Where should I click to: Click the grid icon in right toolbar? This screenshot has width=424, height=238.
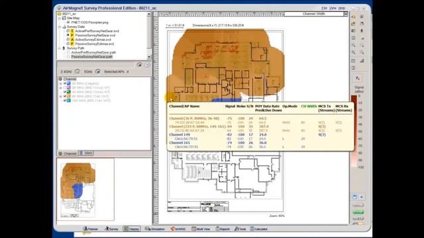pyautogui.click(x=353, y=61)
